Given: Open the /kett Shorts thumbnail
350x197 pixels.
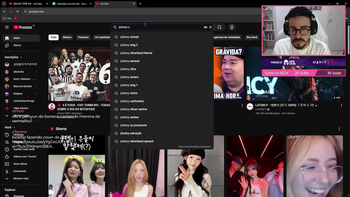Looking at the screenshot, I should click(x=314, y=166).
